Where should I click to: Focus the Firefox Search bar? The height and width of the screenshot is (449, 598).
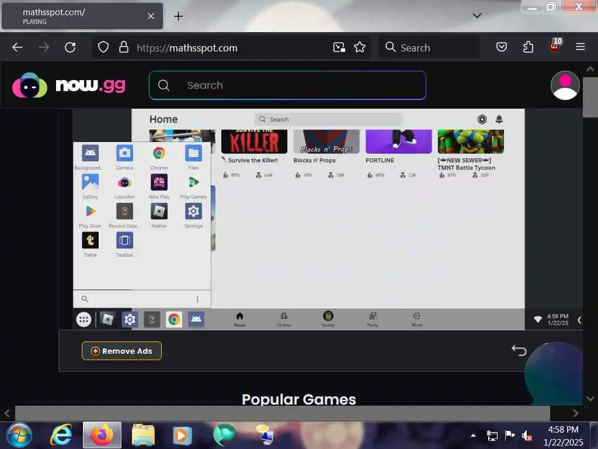pyautogui.click(x=429, y=47)
